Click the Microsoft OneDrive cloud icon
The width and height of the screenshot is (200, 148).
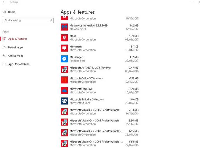64,90
